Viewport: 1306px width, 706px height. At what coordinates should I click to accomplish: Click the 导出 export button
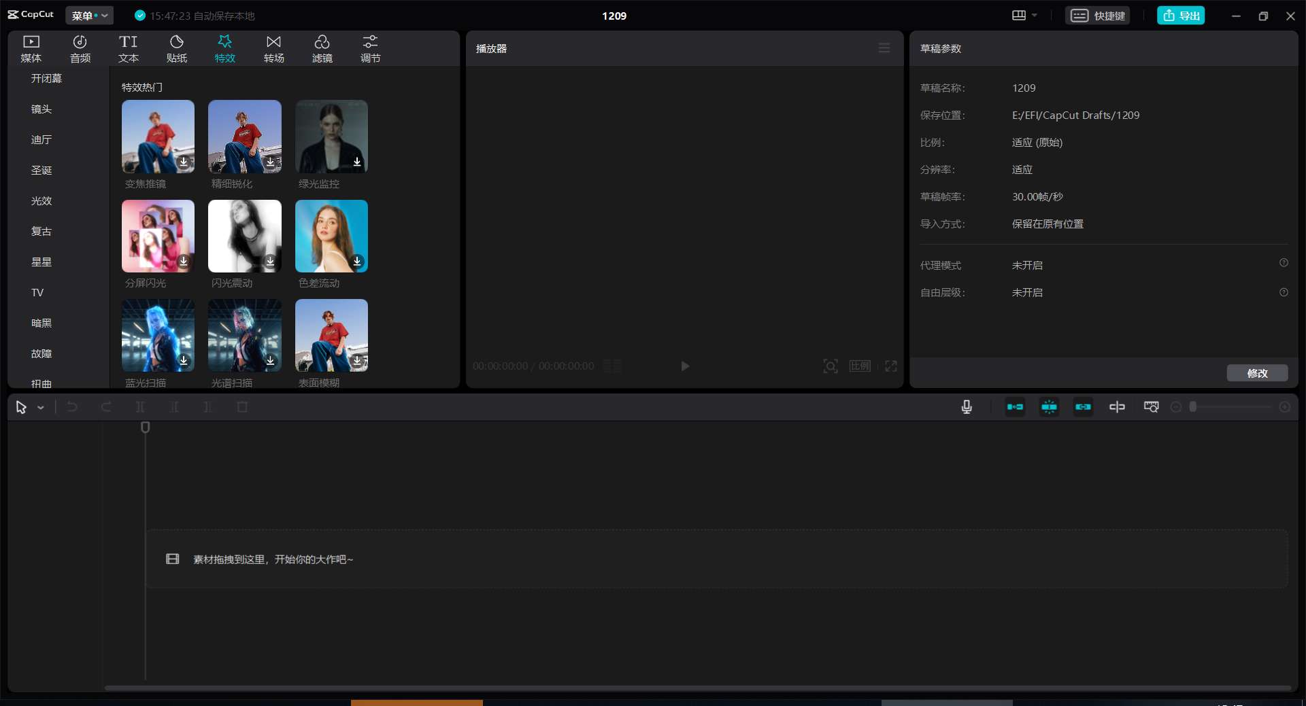click(1181, 15)
